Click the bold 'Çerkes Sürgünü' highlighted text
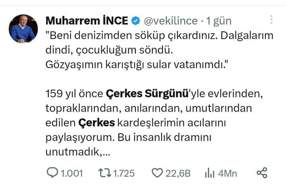The image size is (286, 187). tap(147, 94)
